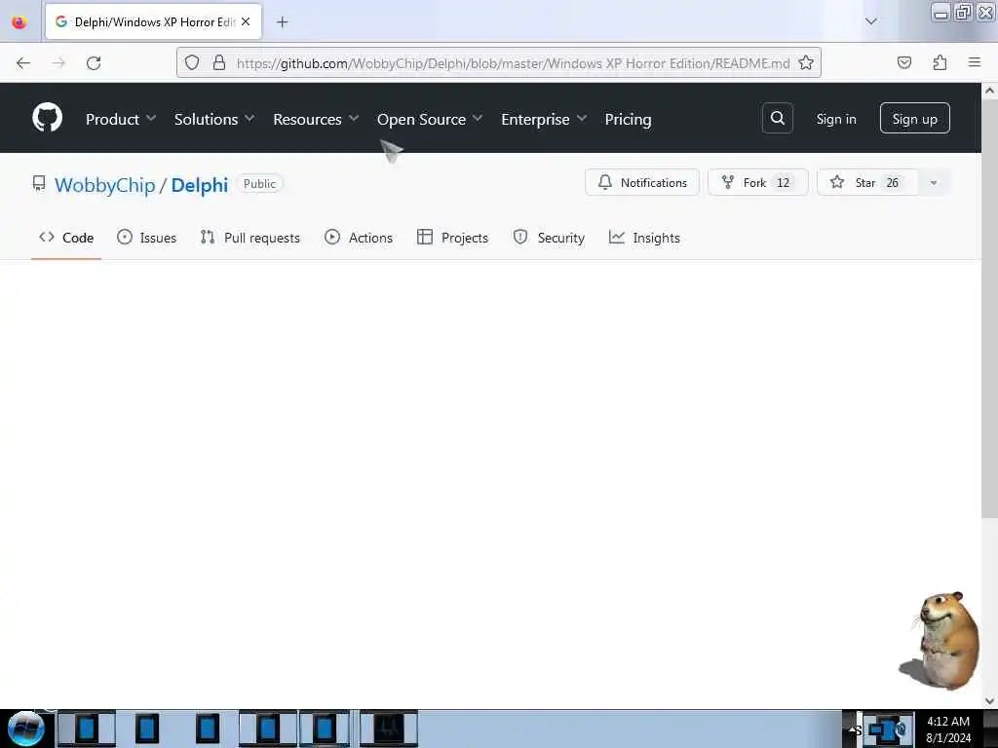Open the Firefox hamburger menu
This screenshot has width=998, height=748.
click(975, 62)
